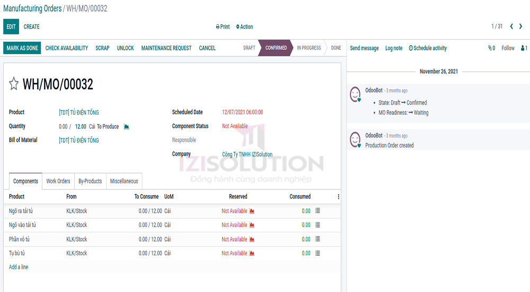This screenshot has width=530, height=292.
Task: Go to previous record arrow
Action: (x=511, y=27)
